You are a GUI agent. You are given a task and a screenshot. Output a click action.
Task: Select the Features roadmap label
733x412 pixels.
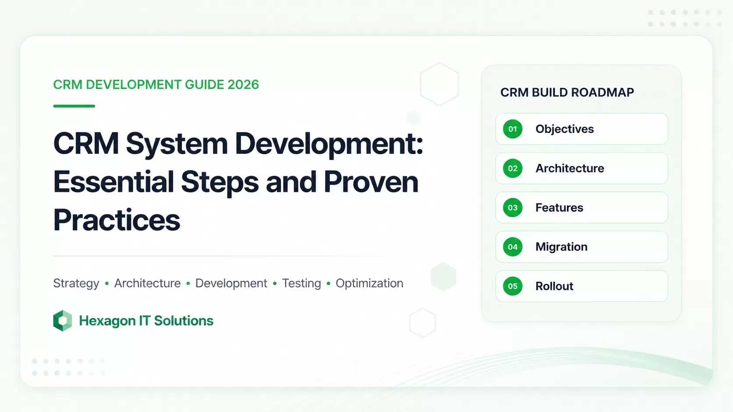click(559, 208)
